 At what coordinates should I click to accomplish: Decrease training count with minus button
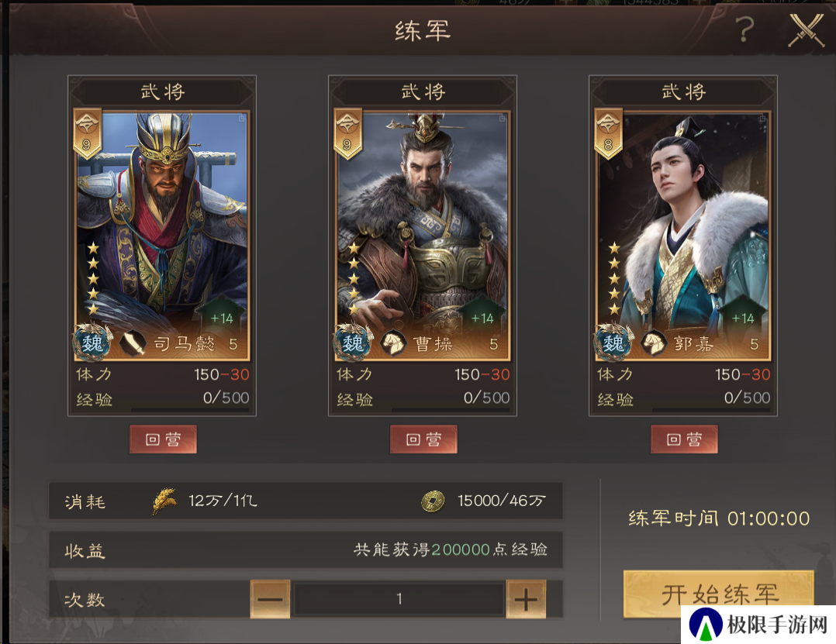click(270, 599)
